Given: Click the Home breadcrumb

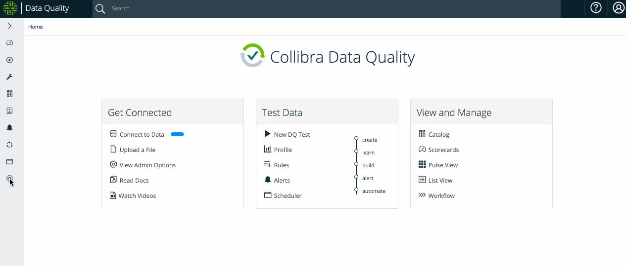Looking at the screenshot, I should click(36, 27).
